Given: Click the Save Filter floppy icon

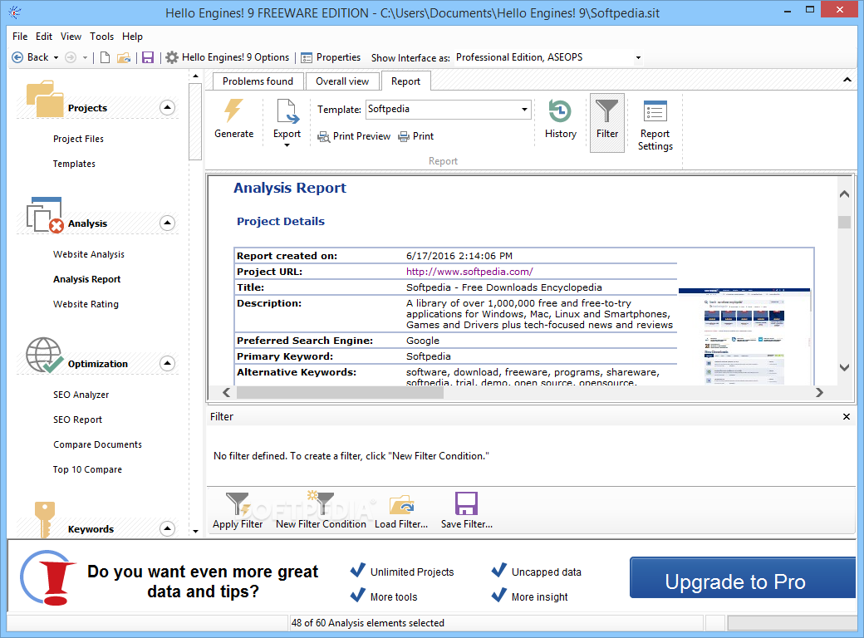Looking at the screenshot, I should pyautogui.click(x=466, y=503).
